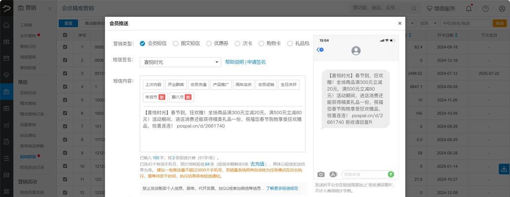510x197 pixels.
Task: Open the clipboard checklist icon in left rail
Action: [x=6, y=142]
